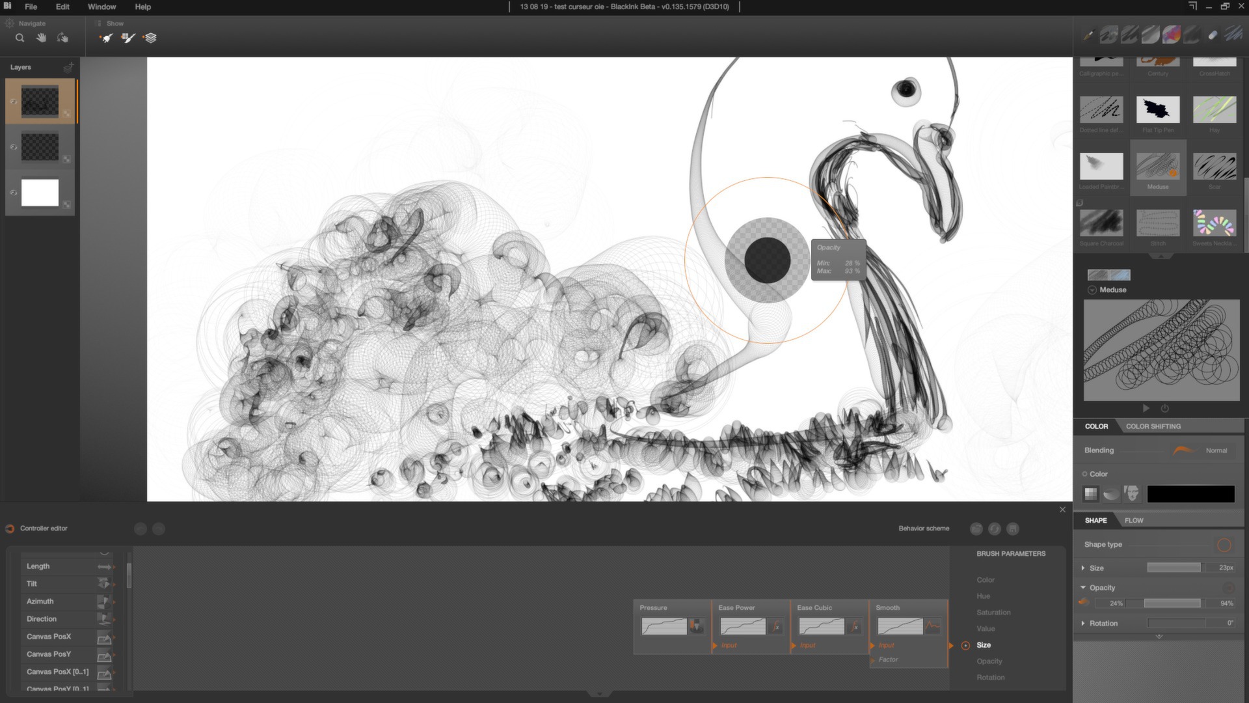Select the hand pan tool
Image resolution: width=1249 pixels, height=703 pixels.
(41, 38)
